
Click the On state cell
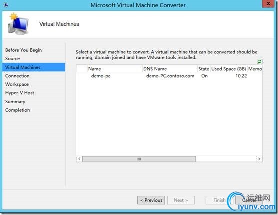pos(204,76)
